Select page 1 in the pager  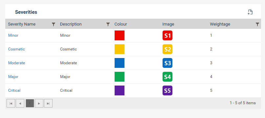point(30,103)
